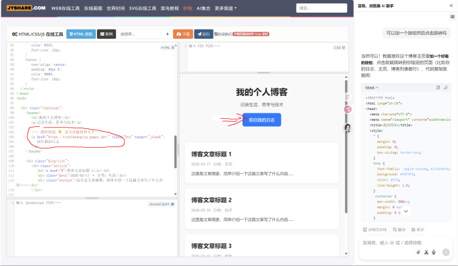Click the user message bubble 可以加一个按钮然后点击跳转吗
The width and height of the screenshot is (458, 266).
(416, 33)
